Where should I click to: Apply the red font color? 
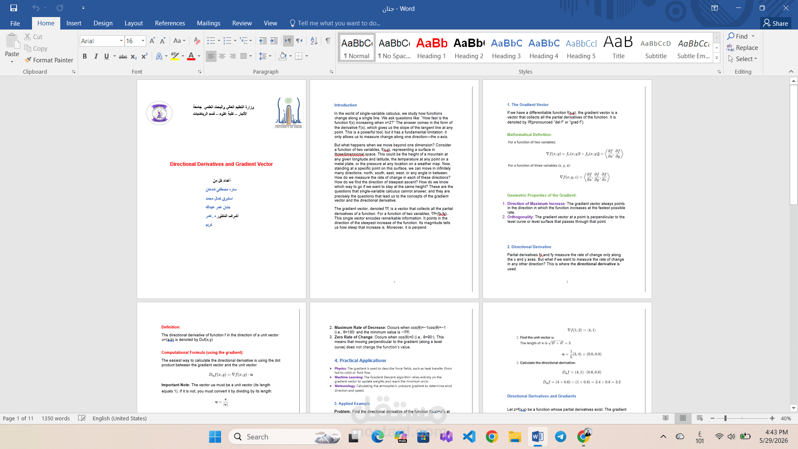point(191,56)
